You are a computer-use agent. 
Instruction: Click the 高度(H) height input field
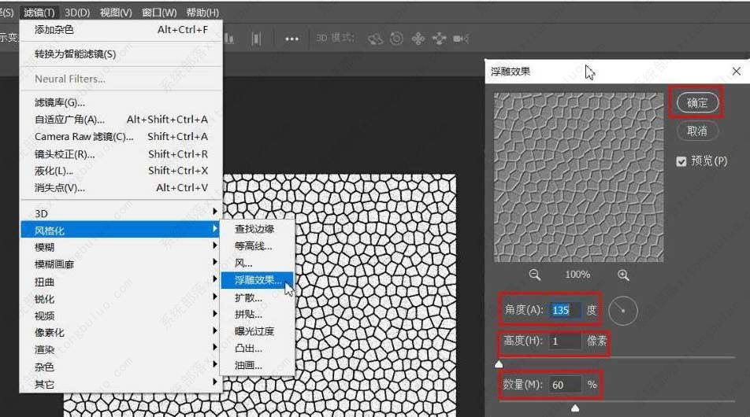[x=565, y=341]
